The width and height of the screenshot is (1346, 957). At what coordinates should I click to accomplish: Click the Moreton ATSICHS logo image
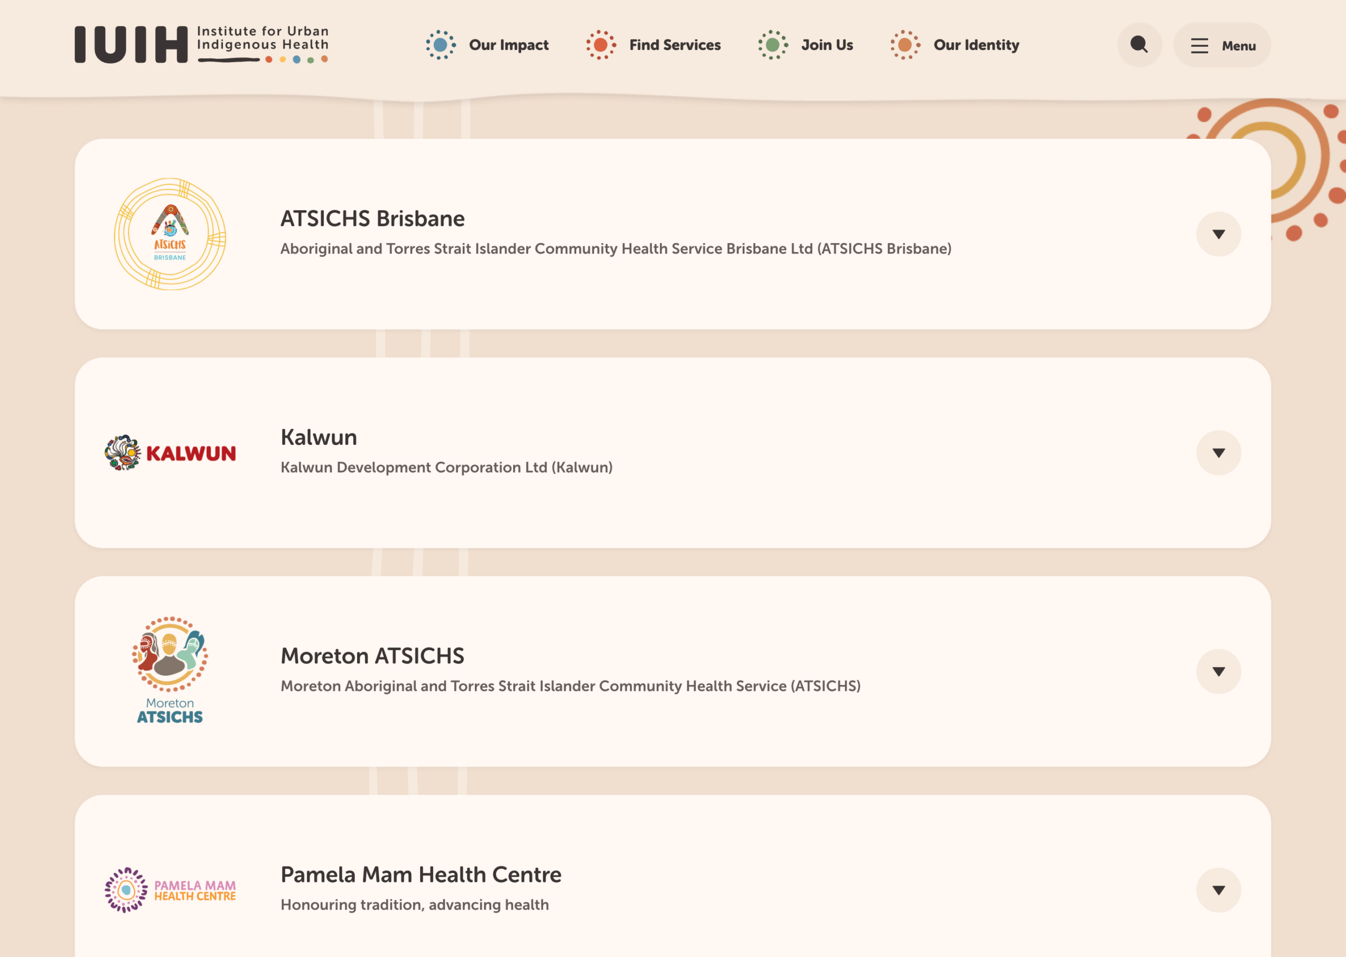170,670
